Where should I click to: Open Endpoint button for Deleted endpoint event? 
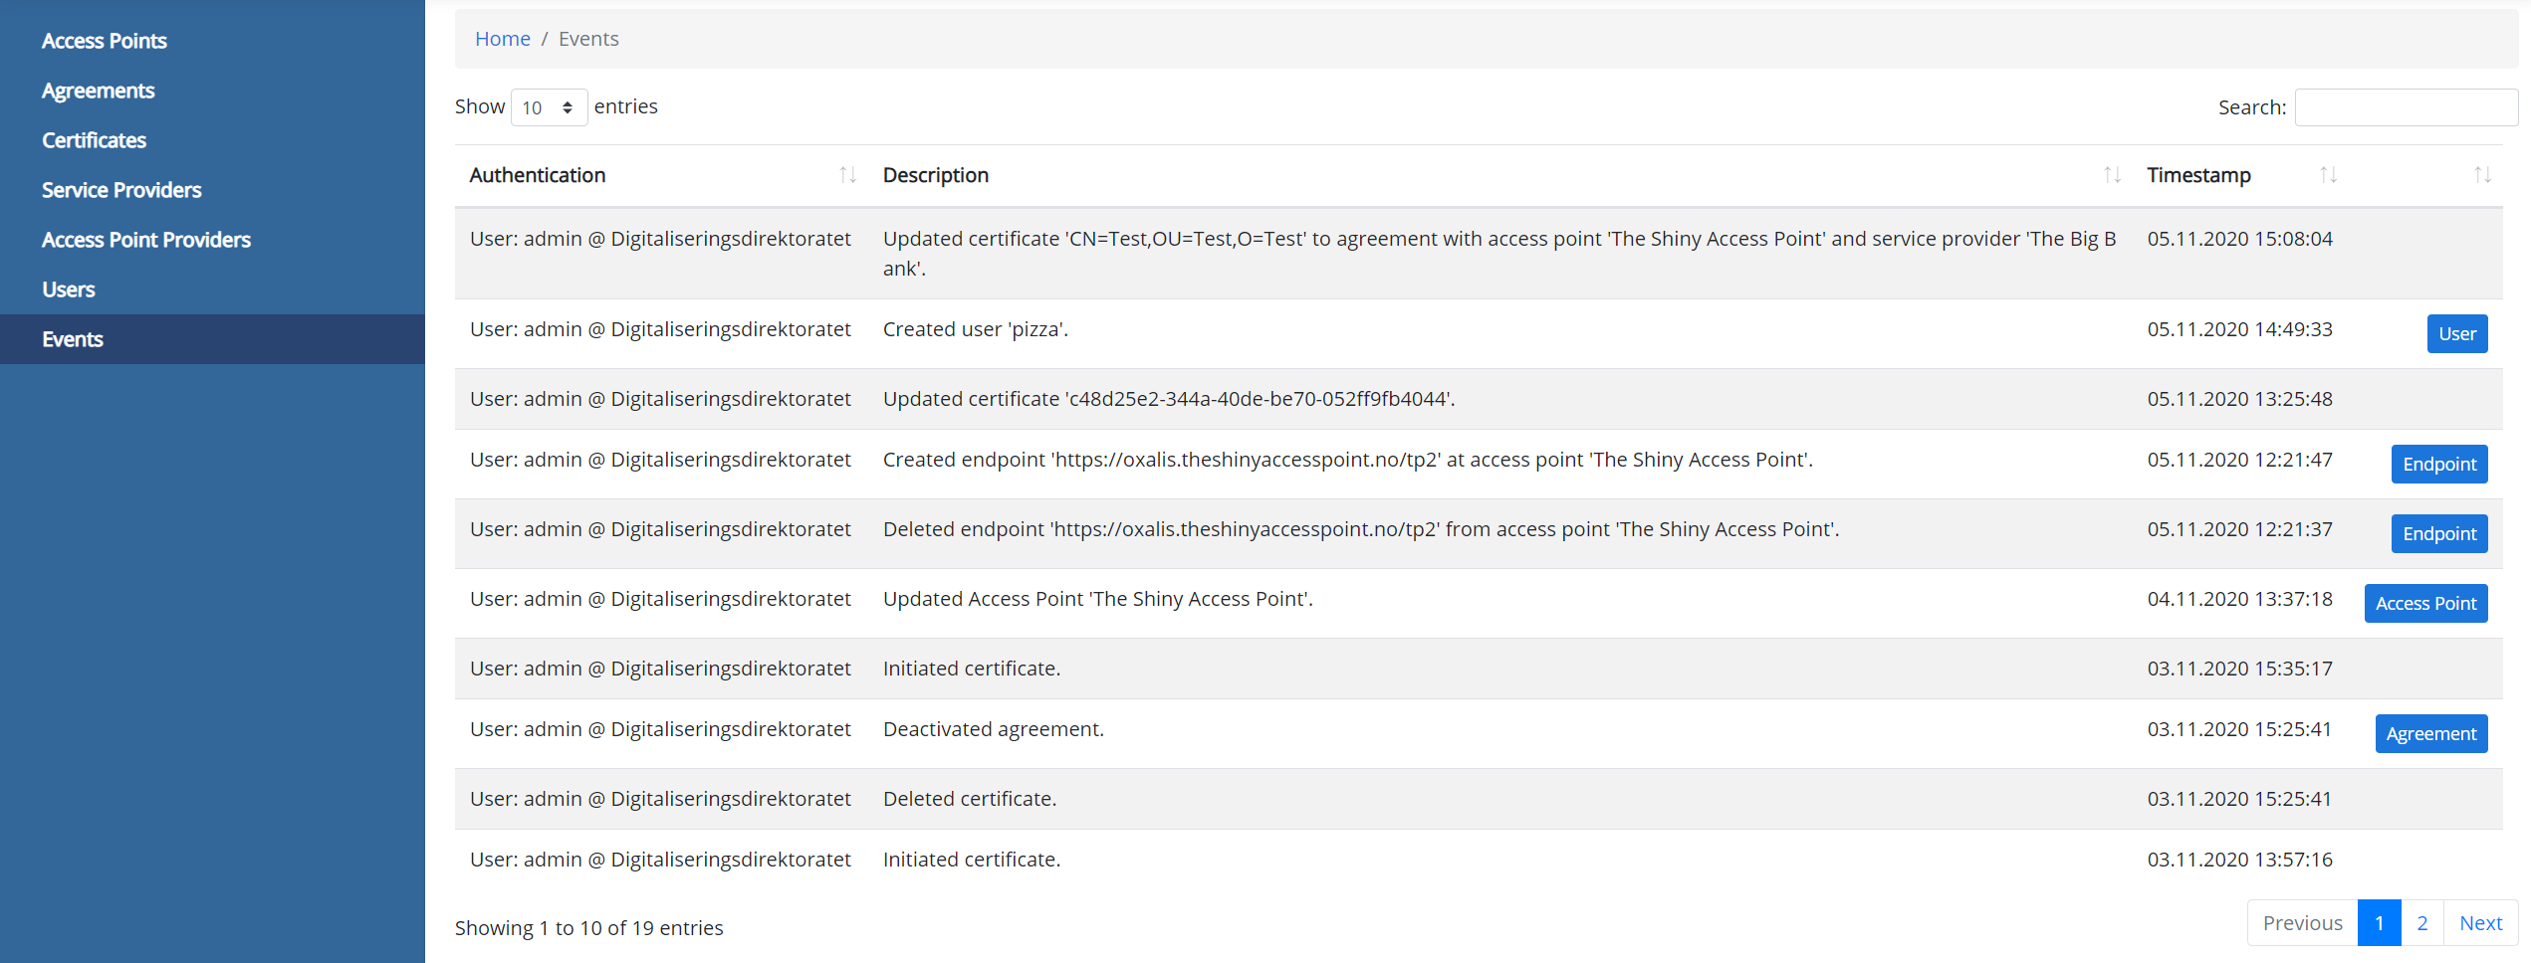pos(2438,534)
